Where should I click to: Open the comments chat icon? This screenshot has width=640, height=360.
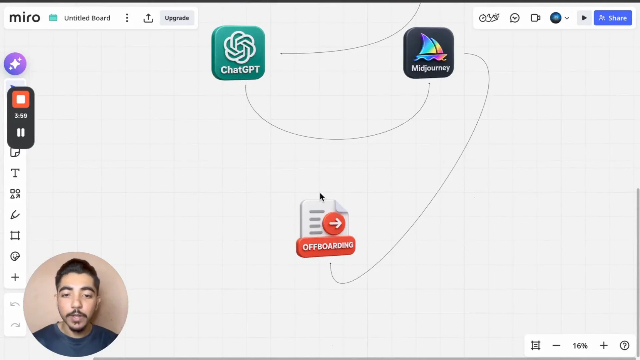click(x=515, y=18)
